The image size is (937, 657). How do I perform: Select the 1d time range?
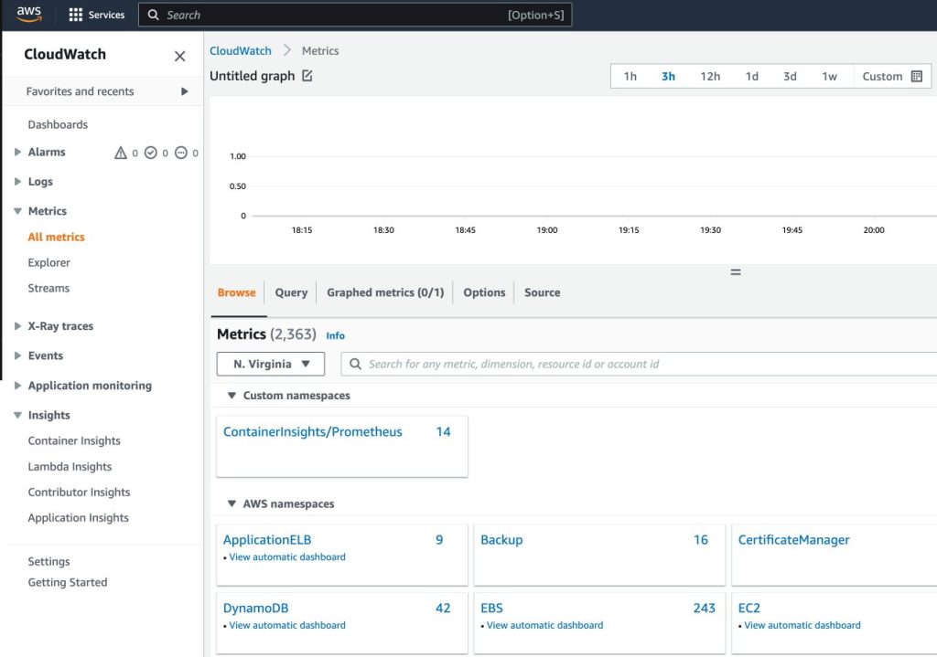coord(752,77)
